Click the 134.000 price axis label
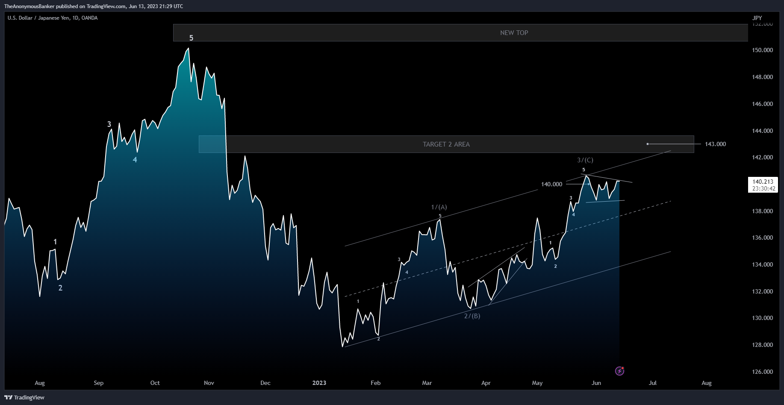The image size is (784, 405). [762, 264]
